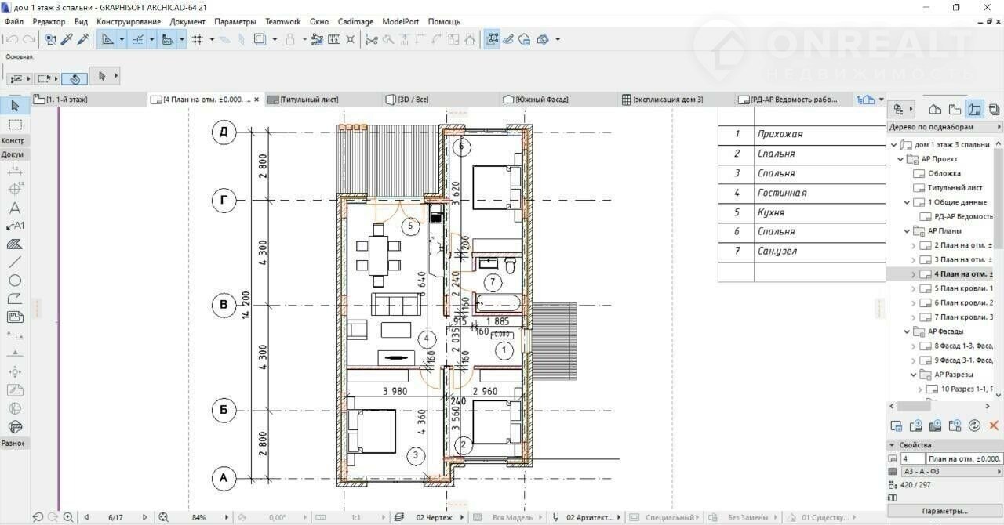Select the Fill hatch tool
1004x525 pixels.
click(14, 244)
